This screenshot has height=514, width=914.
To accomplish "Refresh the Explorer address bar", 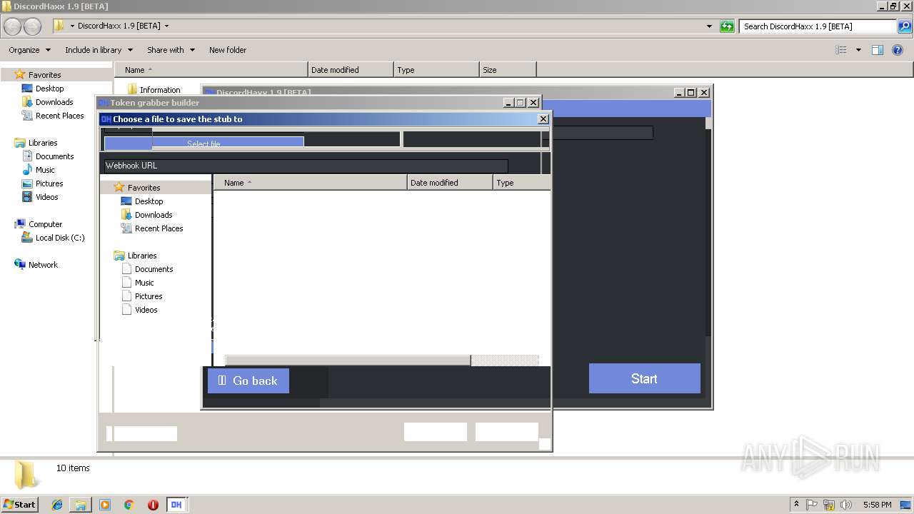I will point(727,26).
